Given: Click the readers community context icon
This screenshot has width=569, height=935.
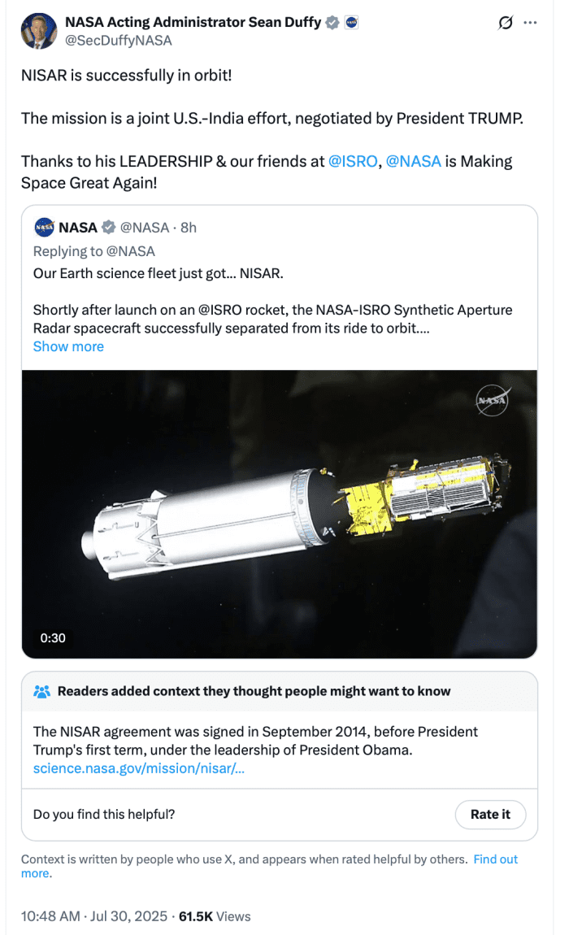Looking at the screenshot, I should pyautogui.click(x=43, y=691).
